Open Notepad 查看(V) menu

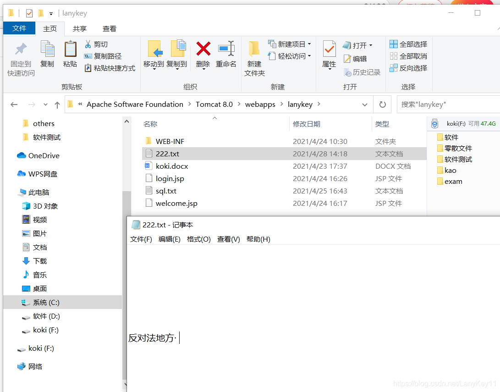[228, 239]
